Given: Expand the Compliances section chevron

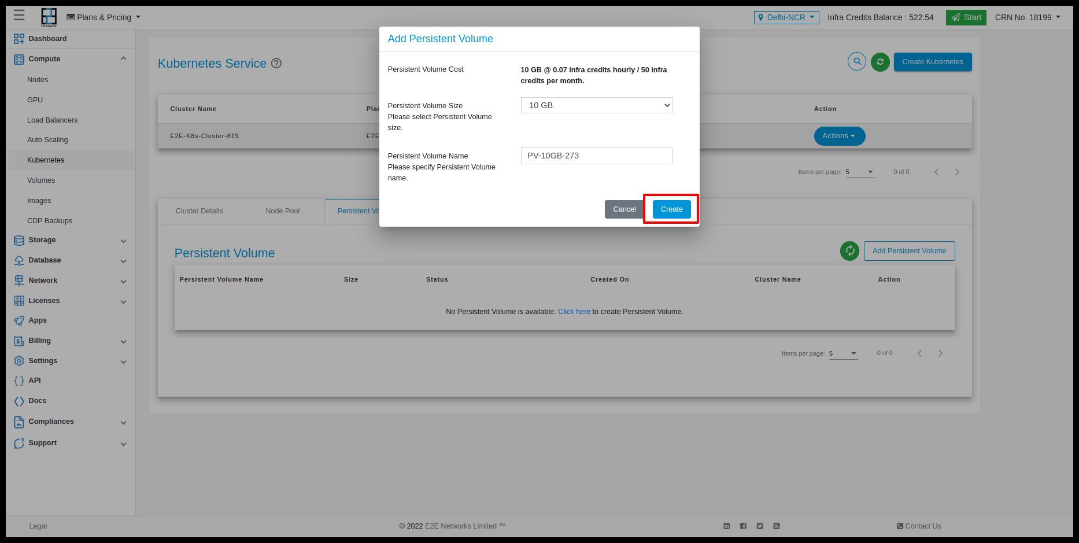Looking at the screenshot, I should (x=123, y=422).
